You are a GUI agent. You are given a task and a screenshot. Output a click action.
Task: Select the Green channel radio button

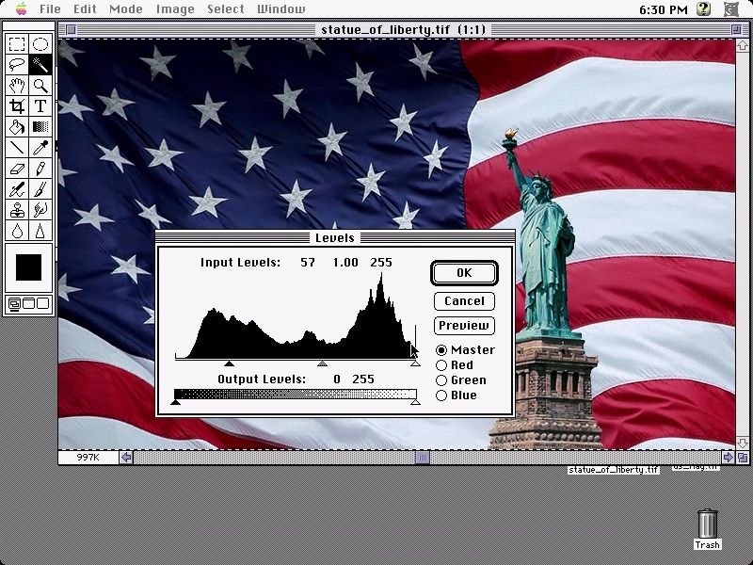441,380
